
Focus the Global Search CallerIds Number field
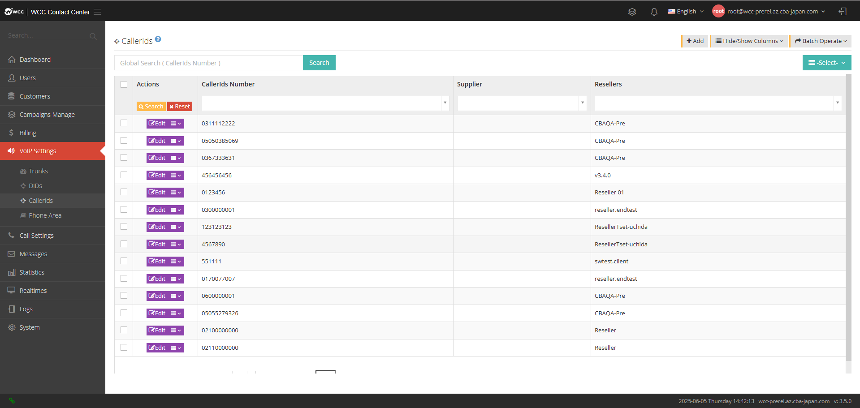pos(209,63)
